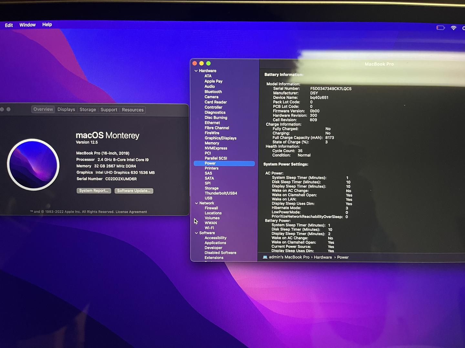Viewport: 465px width, 348px height.
Task: Zoom the System Information window with green button
Action: [208, 63]
